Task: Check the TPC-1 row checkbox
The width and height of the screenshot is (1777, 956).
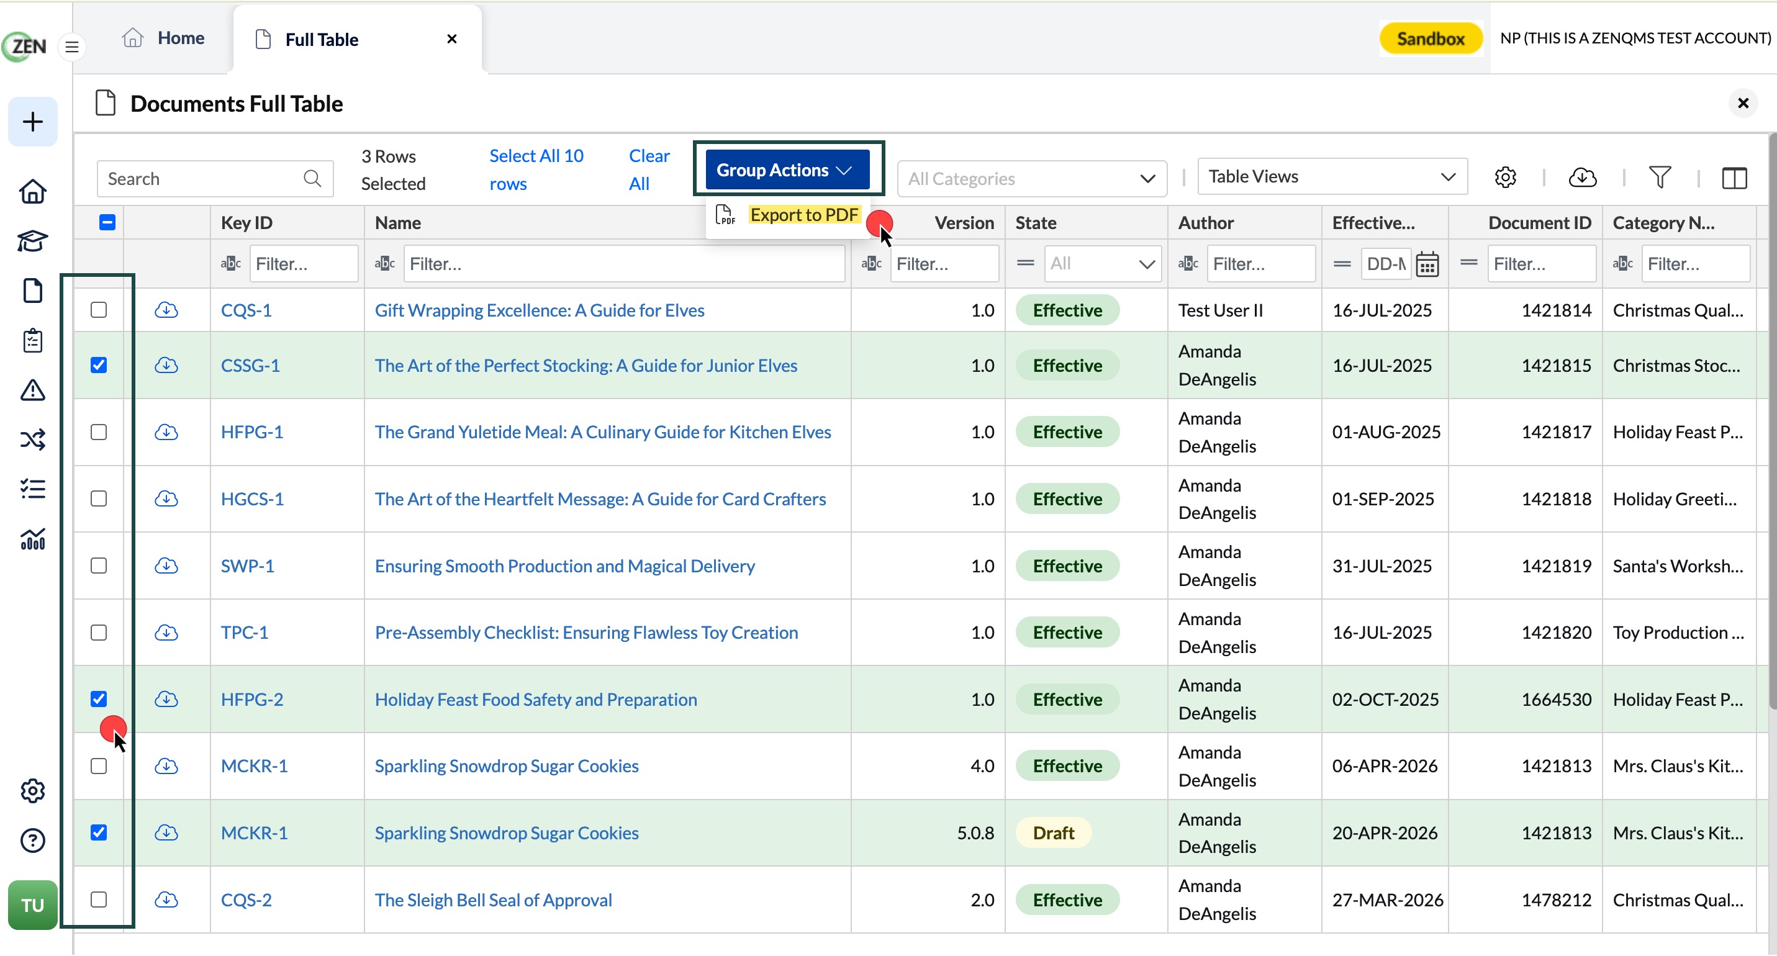Action: click(x=99, y=633)
